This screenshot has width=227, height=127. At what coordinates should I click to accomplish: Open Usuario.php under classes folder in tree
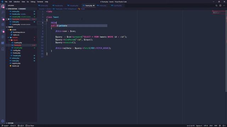pyautogui.click(x=18, y=48)
